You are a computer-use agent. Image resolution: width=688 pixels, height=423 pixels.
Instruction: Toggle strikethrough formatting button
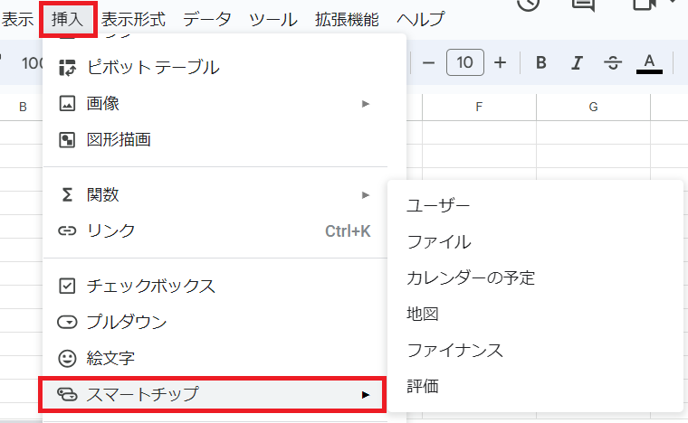click(x=613, y=62)
